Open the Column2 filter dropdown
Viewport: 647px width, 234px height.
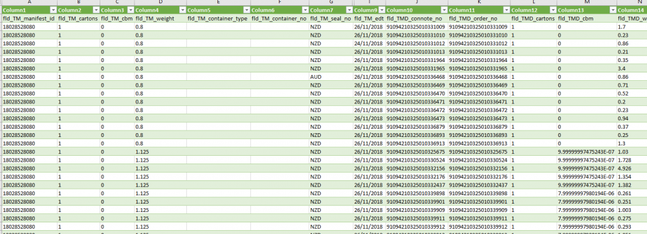coord(96,10)
